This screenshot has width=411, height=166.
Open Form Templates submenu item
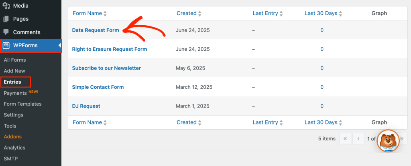click(x=22, y=104)
